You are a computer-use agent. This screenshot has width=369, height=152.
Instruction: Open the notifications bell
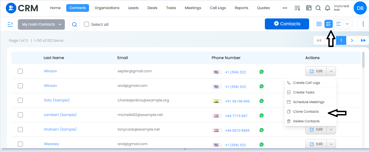coord(328,8)
